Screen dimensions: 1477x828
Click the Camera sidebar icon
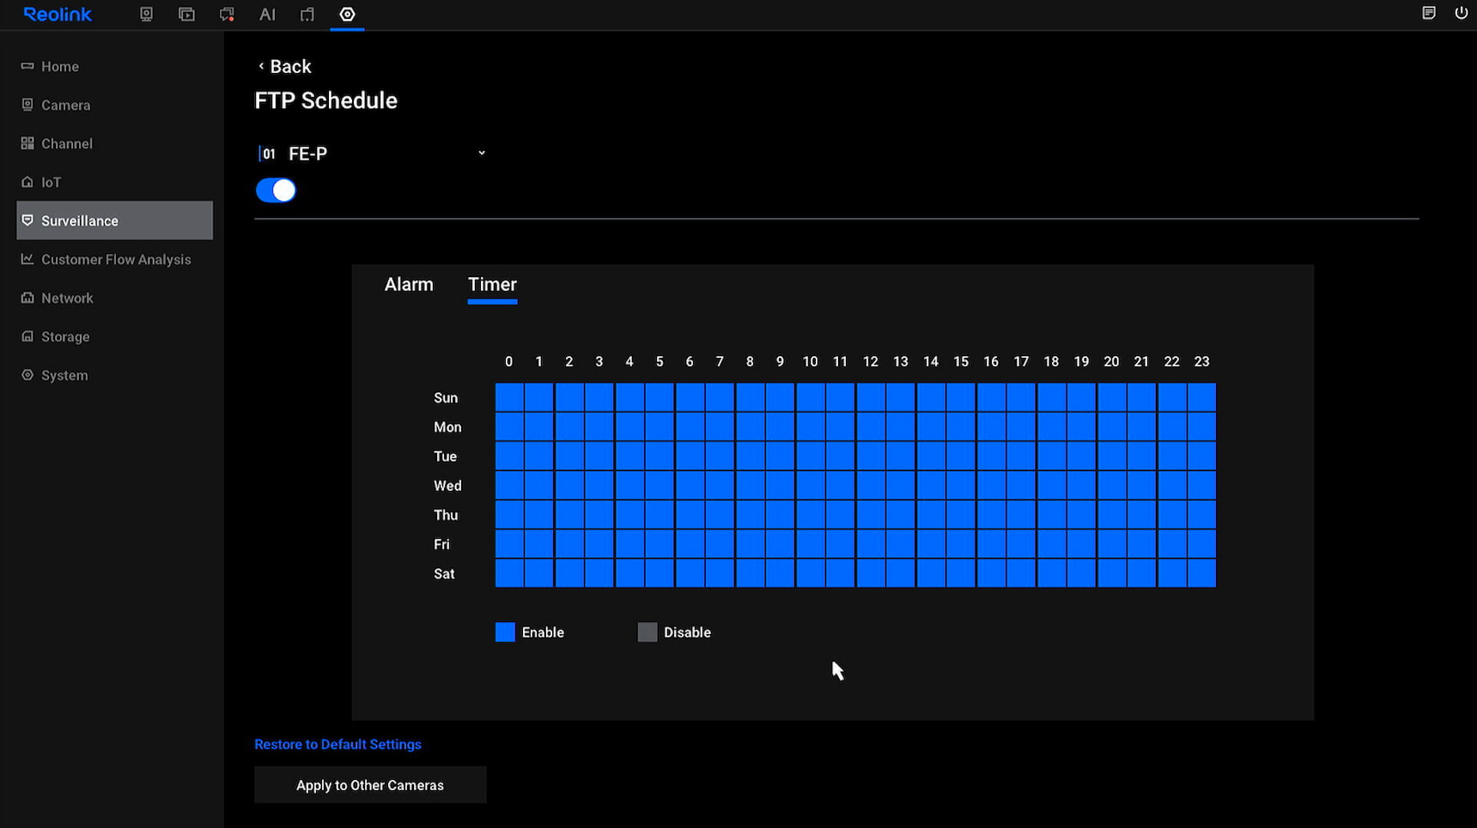27,105
